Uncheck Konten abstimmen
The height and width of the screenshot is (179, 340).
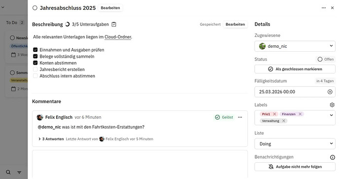tap(35, 63)
